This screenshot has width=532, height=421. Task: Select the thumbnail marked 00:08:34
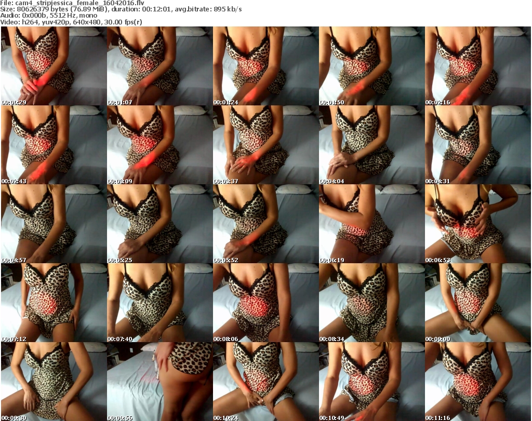click(x=371, y=303)
